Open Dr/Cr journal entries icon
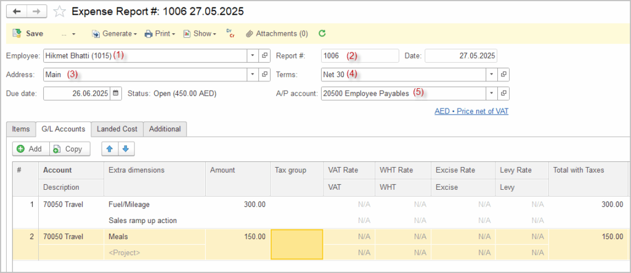Image resolution: width=631 pixels, height=273 pixels. tap(230, 33)
